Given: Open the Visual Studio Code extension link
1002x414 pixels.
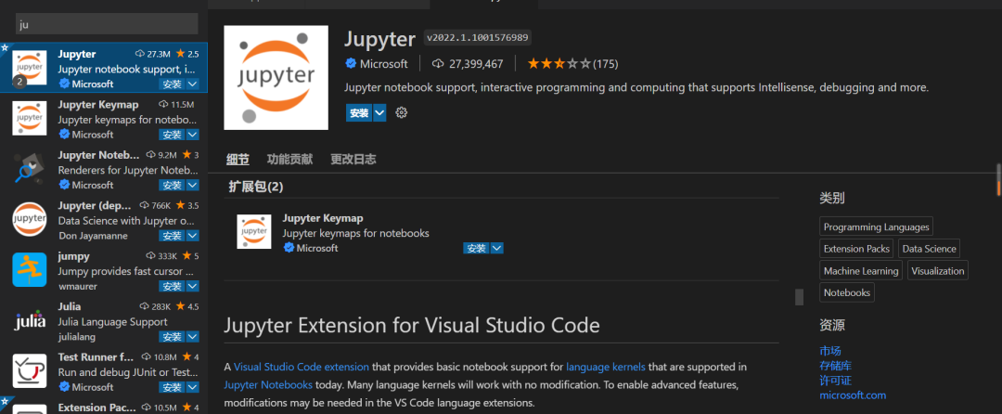Looking at the screenshot, I should (301, 367).
